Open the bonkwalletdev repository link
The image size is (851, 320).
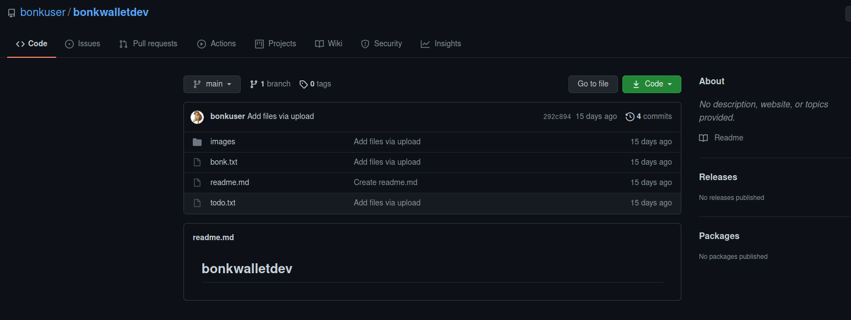point(111,12)
